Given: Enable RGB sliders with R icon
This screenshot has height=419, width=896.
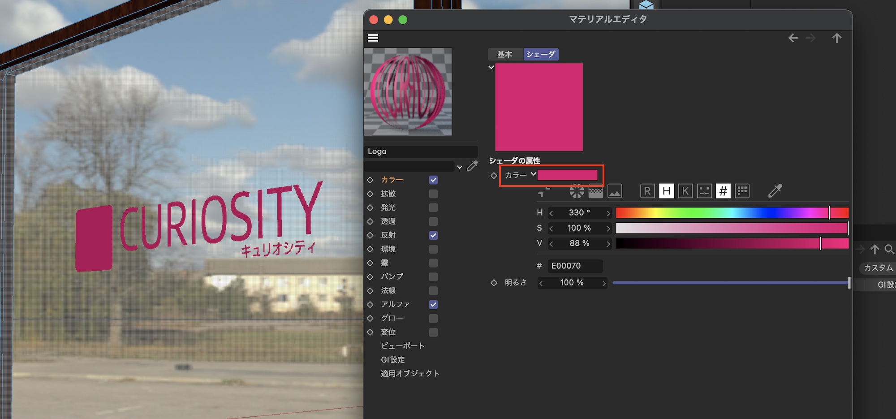Looking at the screenshot, I should (647, 191).
